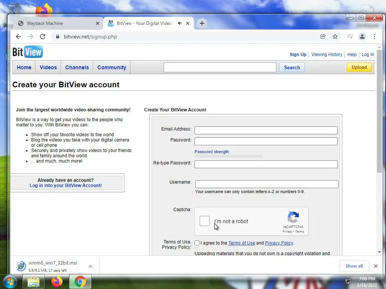Open Windows Explorer from taskbar
The width and height of the screenshot is (386, 289).
point(34,282)
